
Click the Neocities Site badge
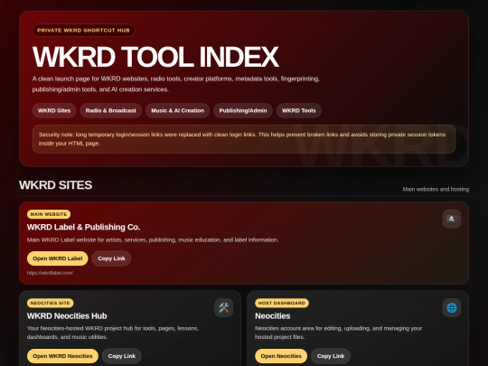click(50, 303)
